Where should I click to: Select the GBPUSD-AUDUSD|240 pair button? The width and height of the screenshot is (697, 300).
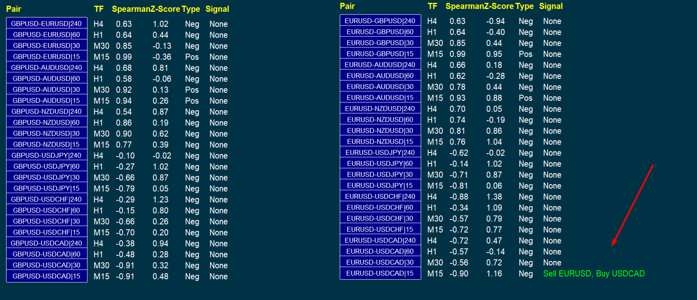[46, 67]
